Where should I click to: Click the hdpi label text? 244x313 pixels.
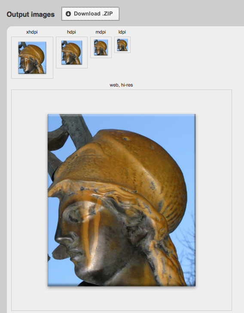point(71,32)
